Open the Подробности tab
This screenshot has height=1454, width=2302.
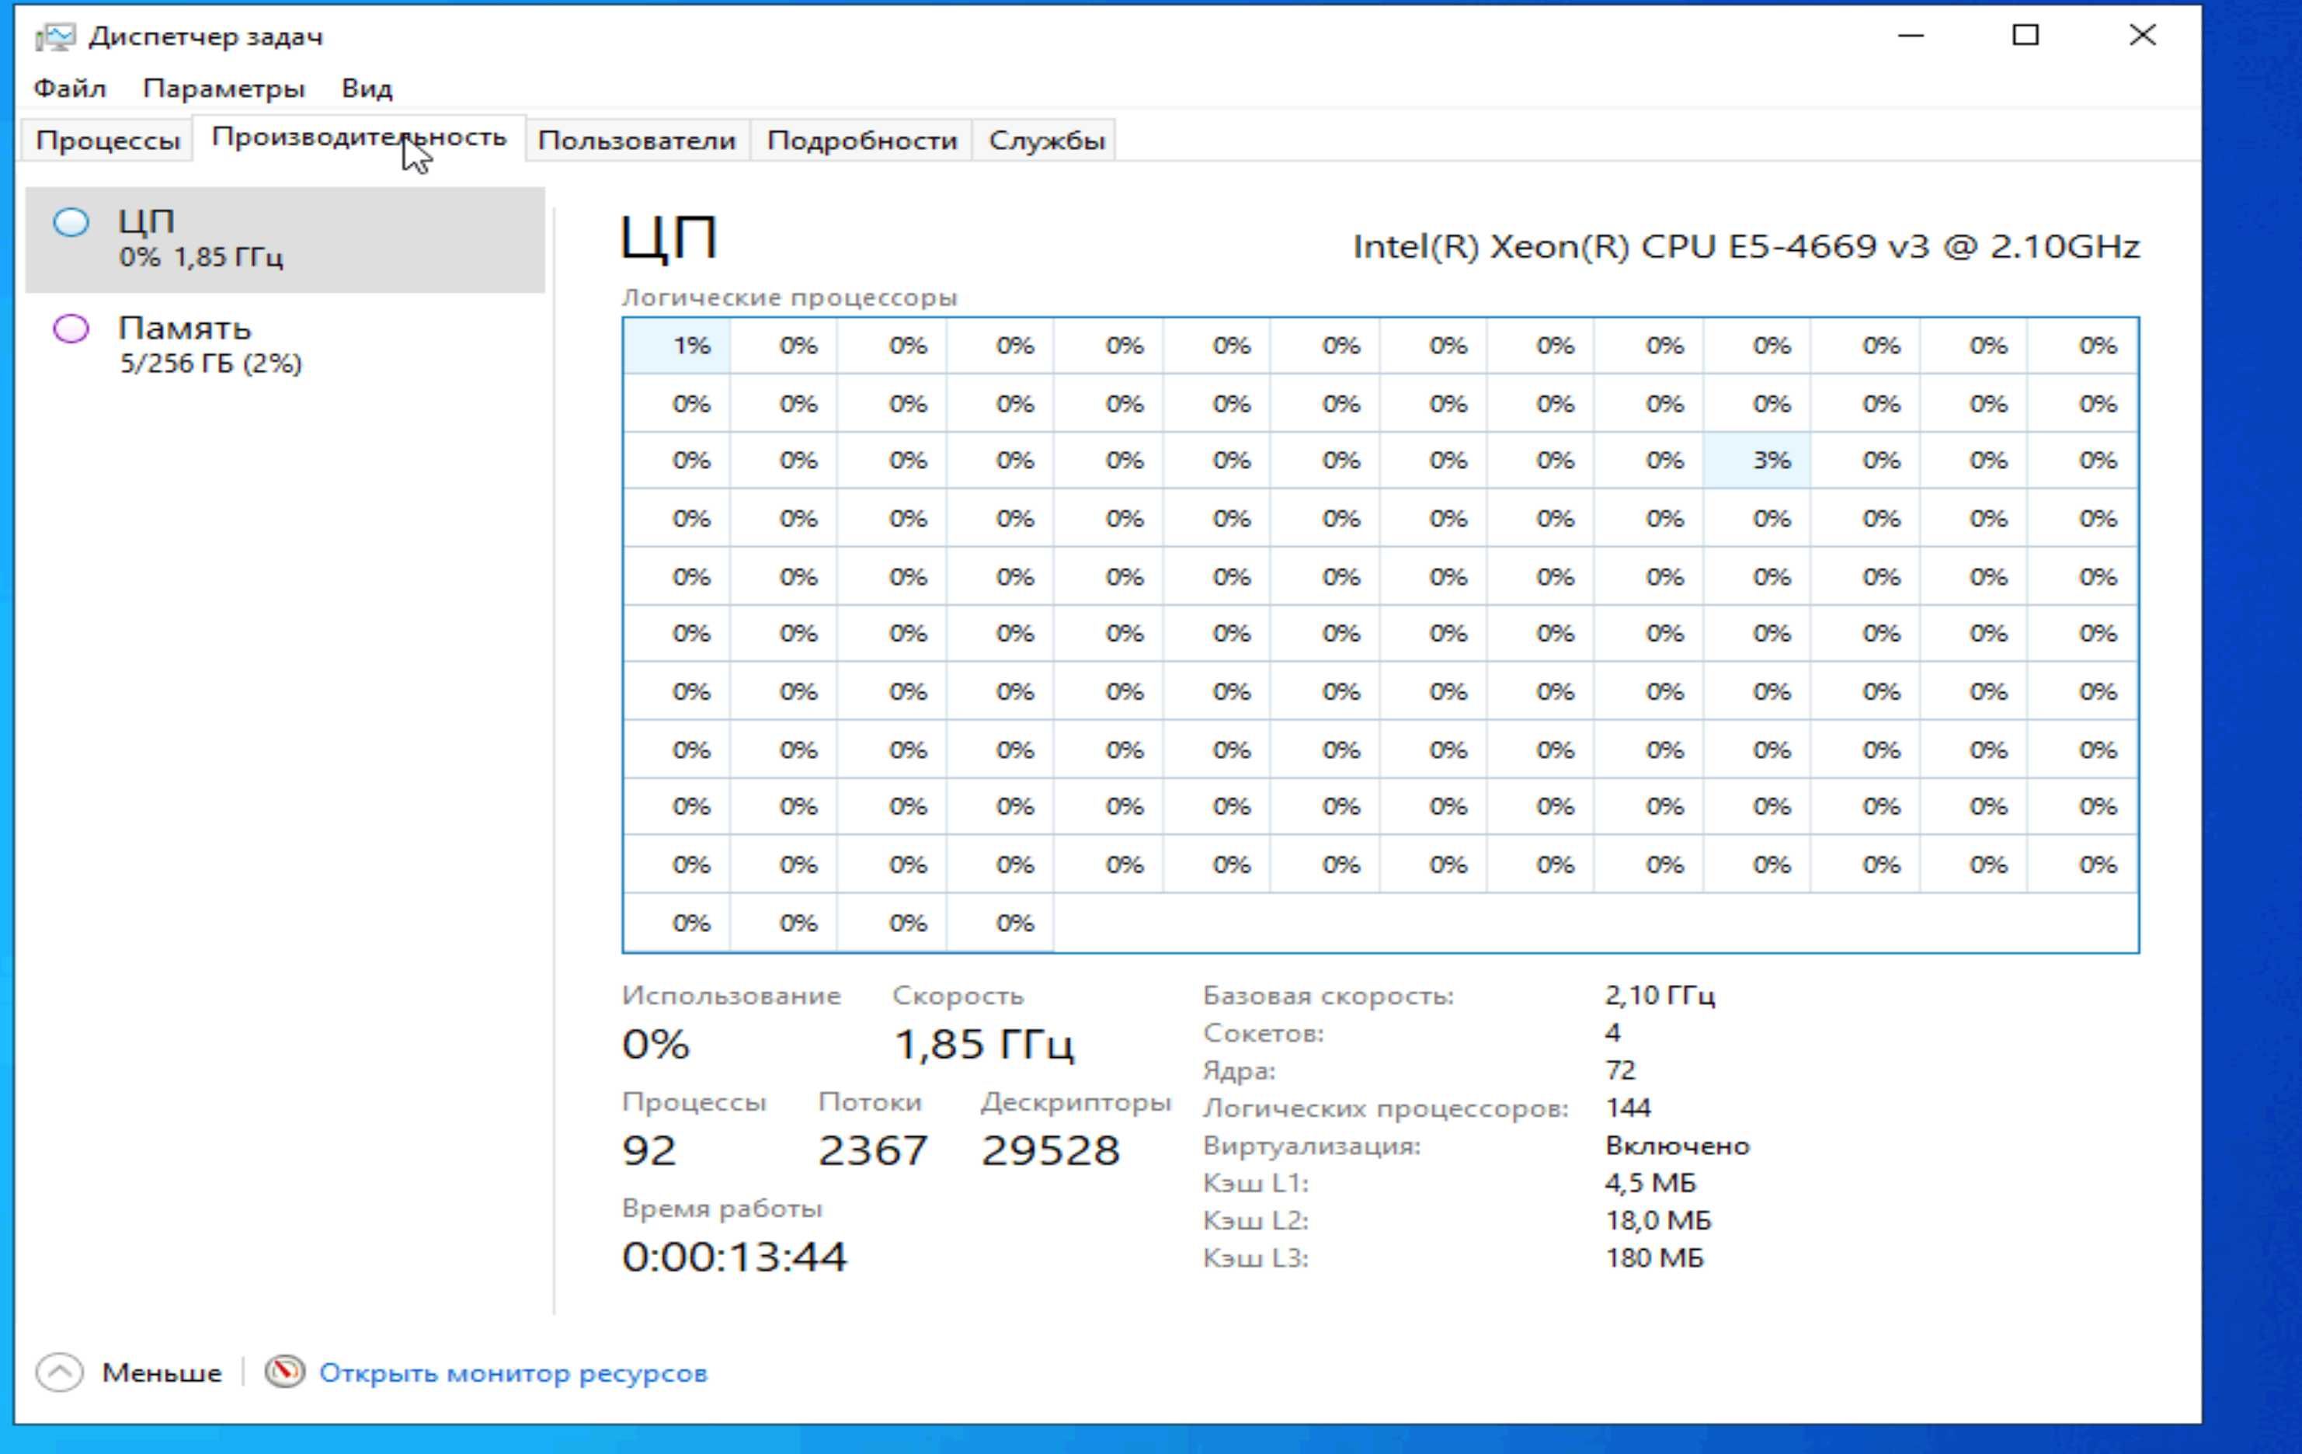861,141
